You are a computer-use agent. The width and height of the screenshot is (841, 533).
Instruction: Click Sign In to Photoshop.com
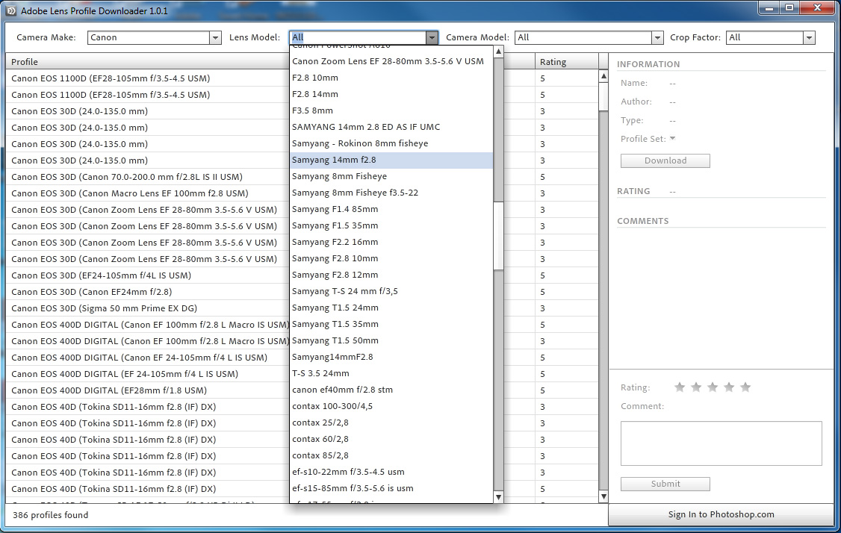[721, 514]
